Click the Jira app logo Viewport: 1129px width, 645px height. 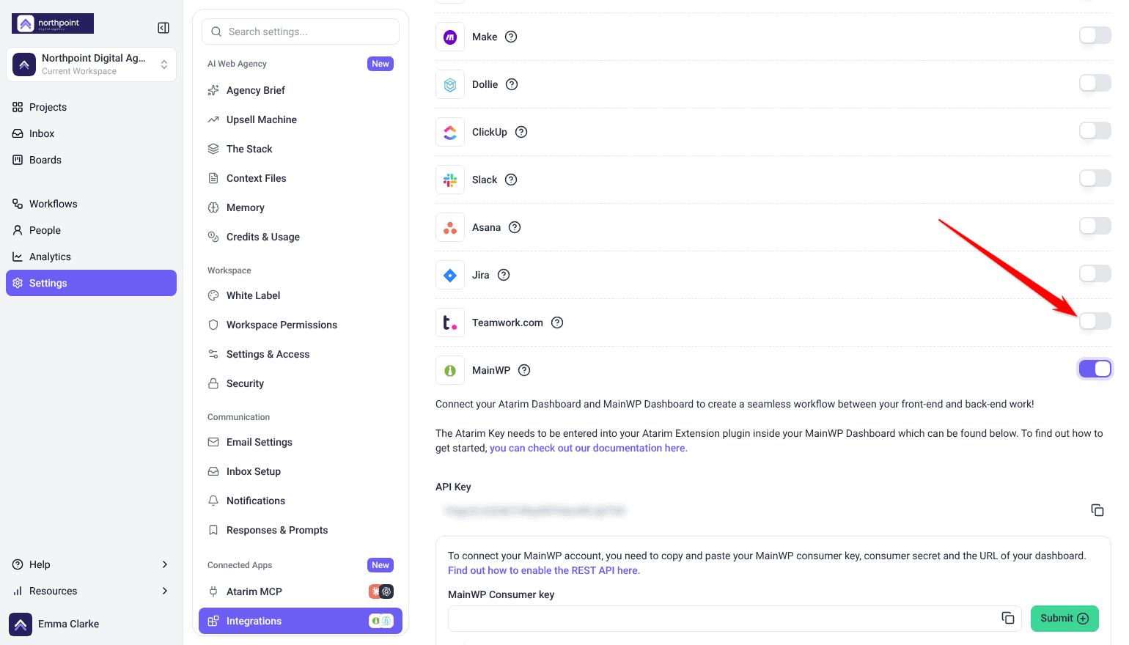click(x=450, y=275)
